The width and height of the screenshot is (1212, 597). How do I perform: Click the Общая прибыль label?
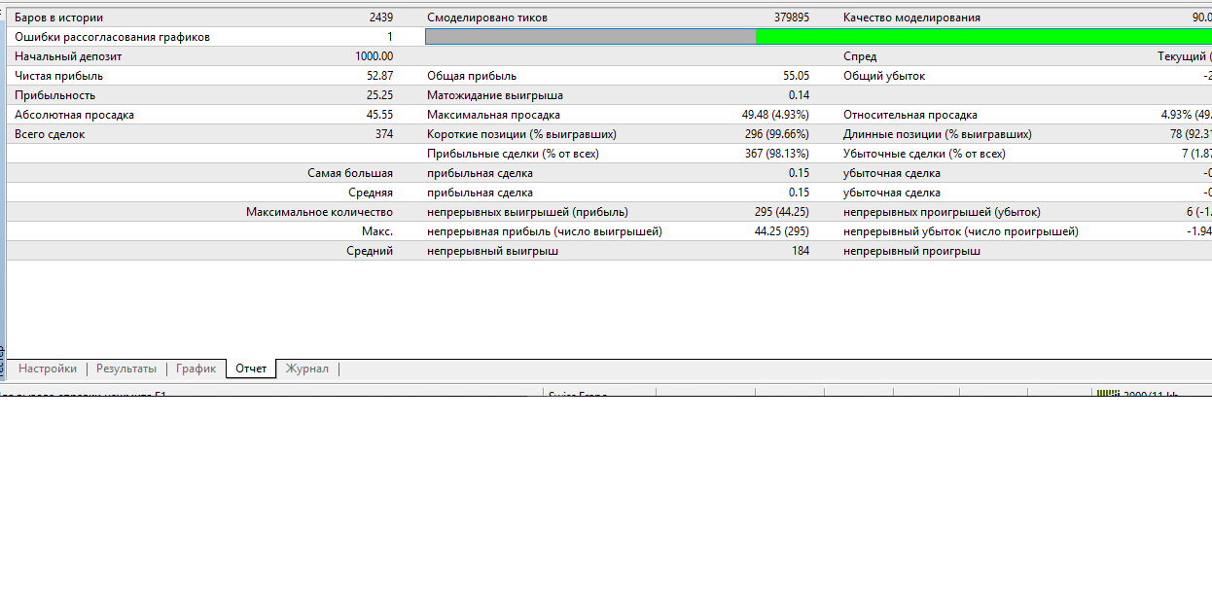coord(472,76)
